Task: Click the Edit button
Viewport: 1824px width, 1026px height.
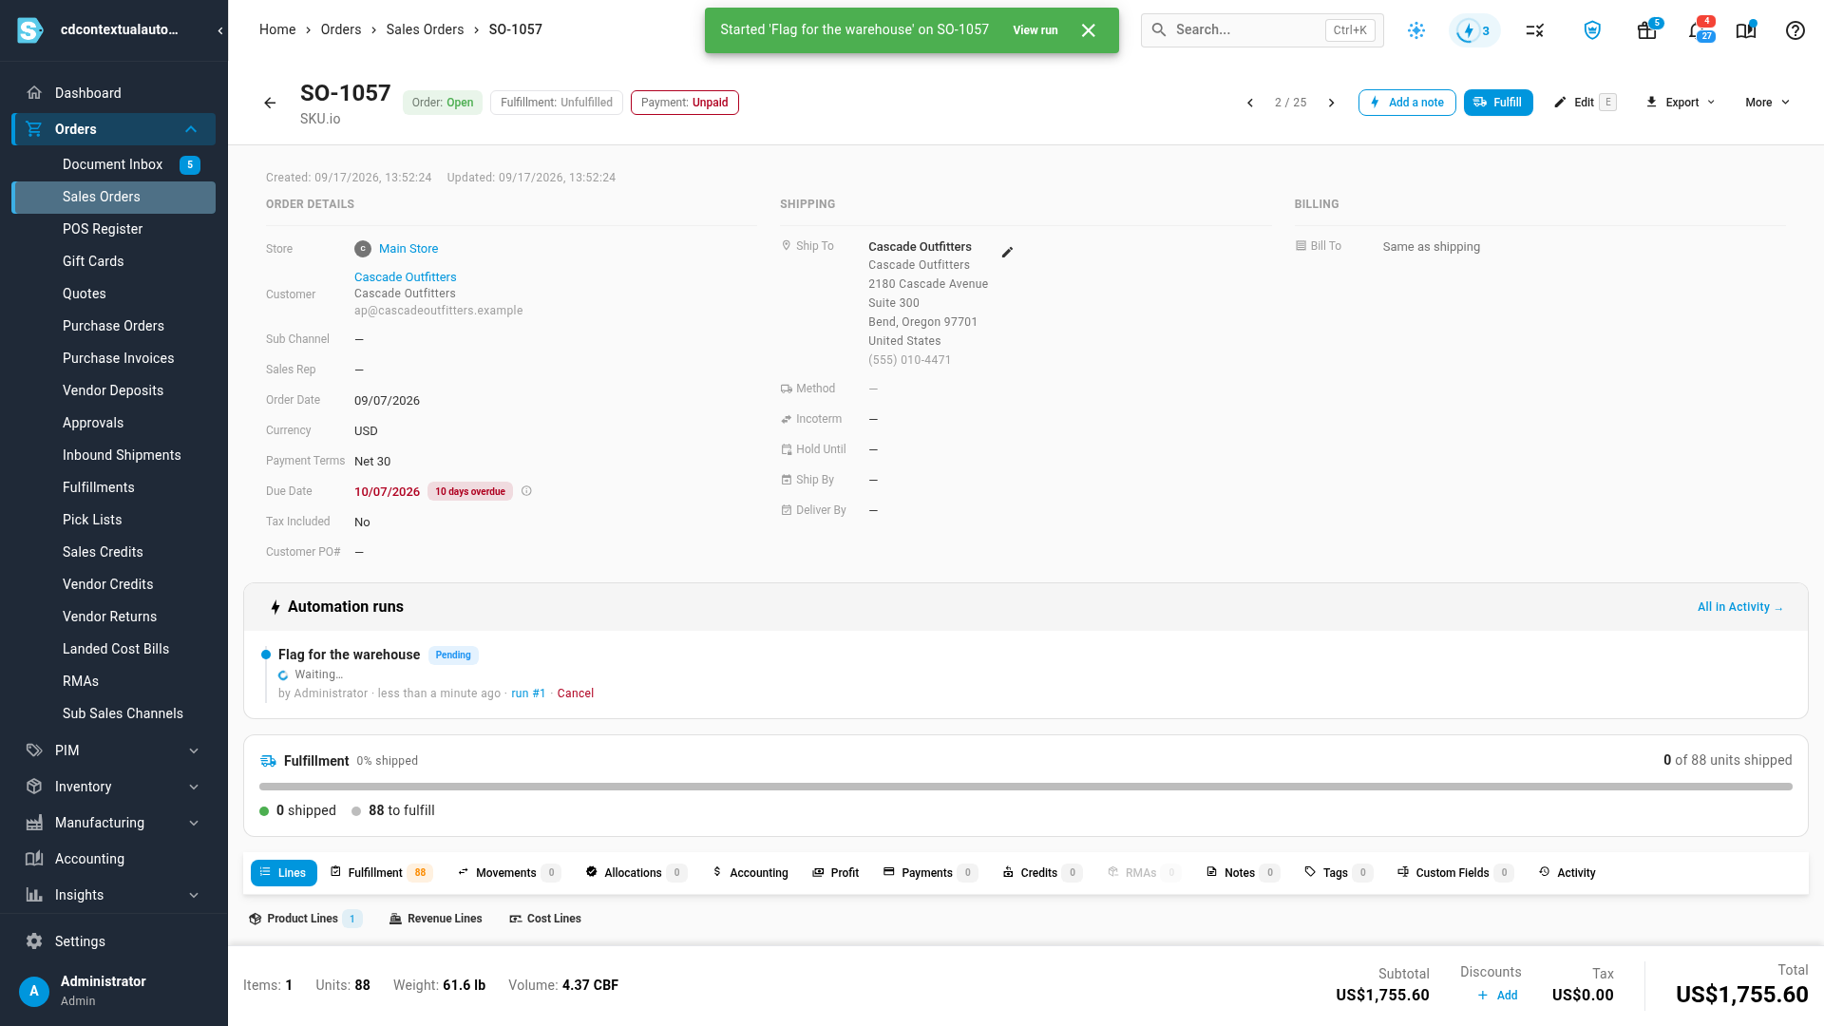Action: [x=1585, y=103]
